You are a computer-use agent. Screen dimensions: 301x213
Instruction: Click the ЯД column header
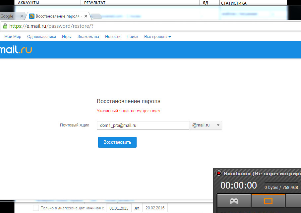[206, 3]
